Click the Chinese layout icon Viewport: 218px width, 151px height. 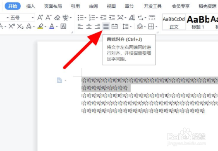tap(120, 18)
